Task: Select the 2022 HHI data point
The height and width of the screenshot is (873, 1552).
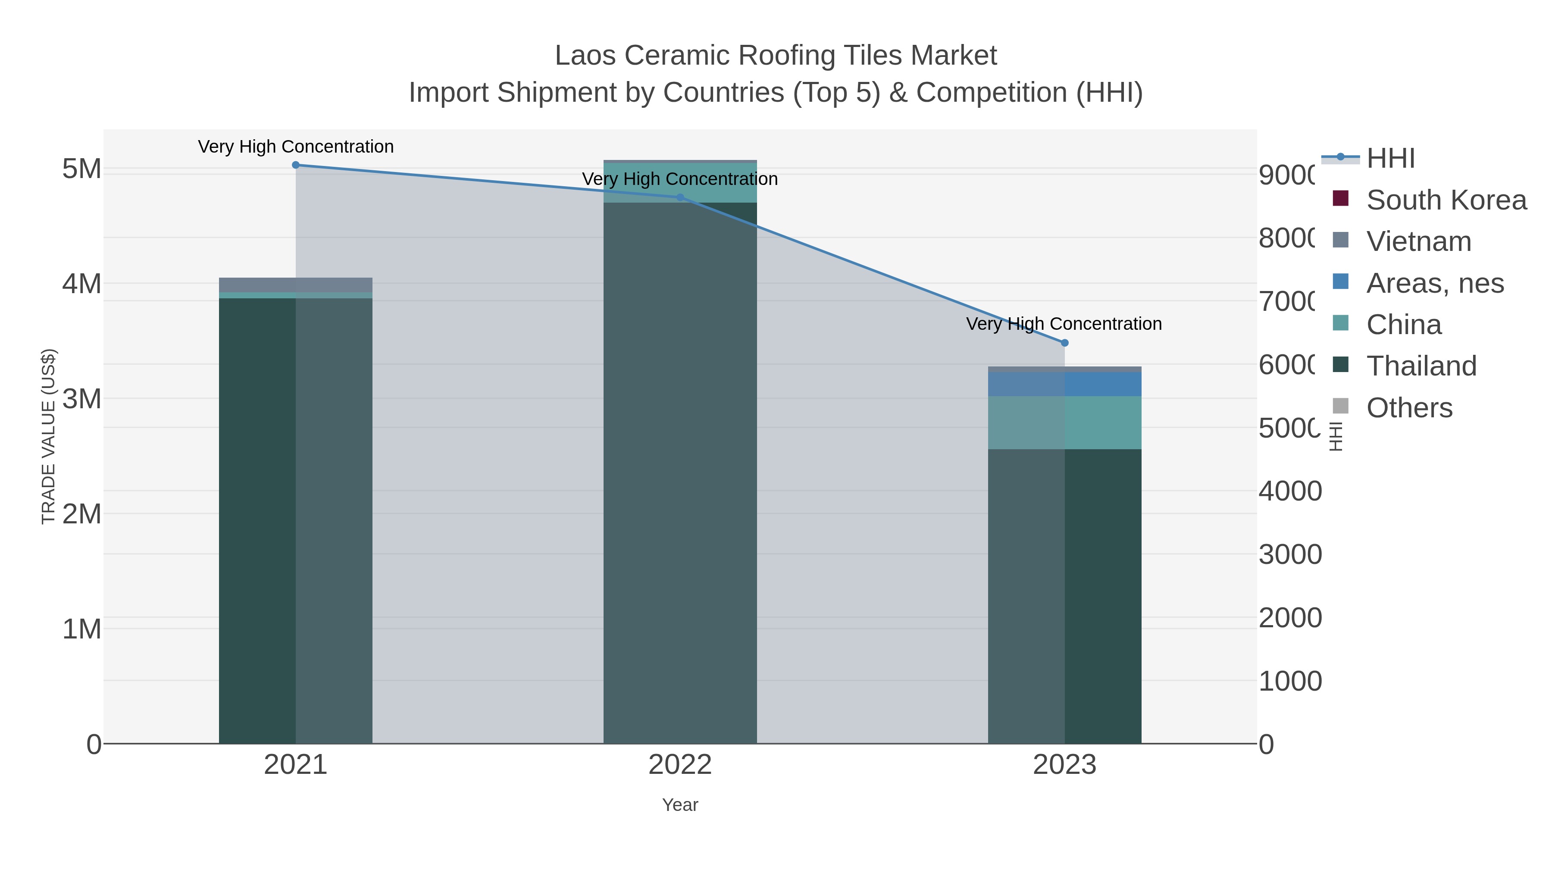Action: (x=680, y=197)
